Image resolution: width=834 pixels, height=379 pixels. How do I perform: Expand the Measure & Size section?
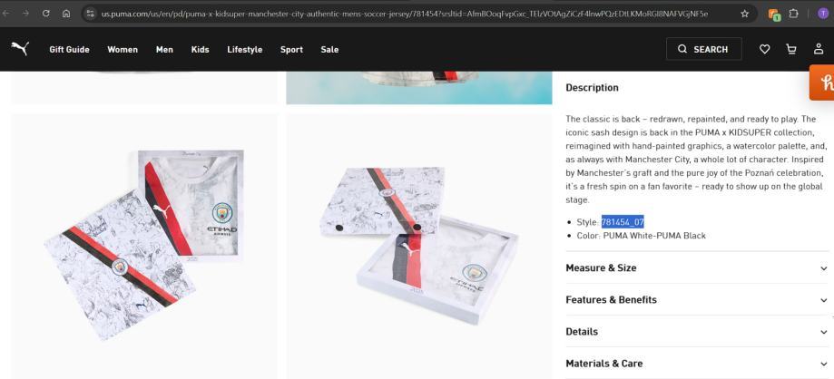pyautogui.click(x=697, y=267)
